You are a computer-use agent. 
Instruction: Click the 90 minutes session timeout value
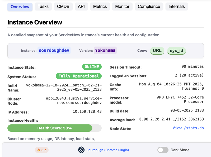click(x=193, y=67)
